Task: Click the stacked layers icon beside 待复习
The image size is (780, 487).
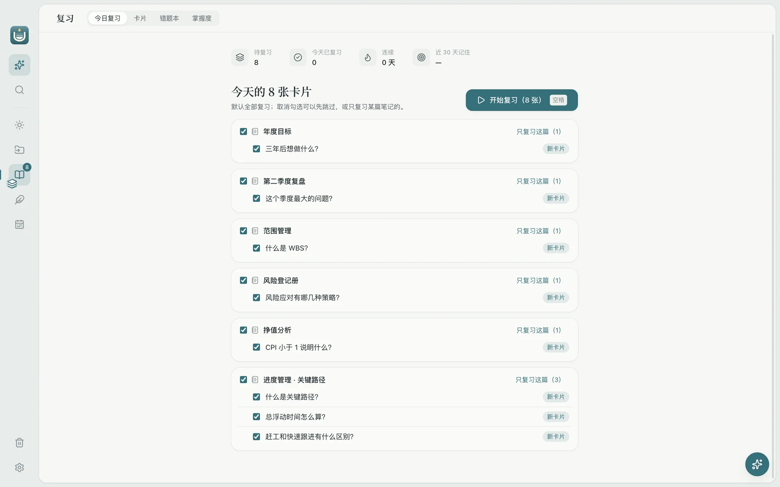Action: point(240,57)
